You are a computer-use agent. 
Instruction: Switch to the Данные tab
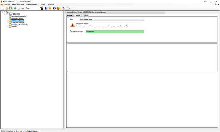77,15
